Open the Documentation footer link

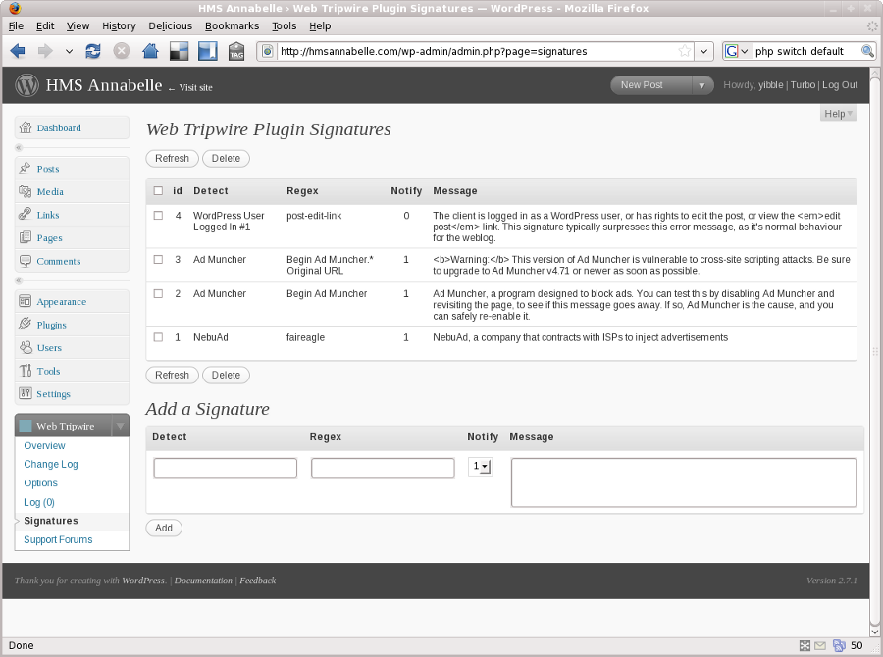point(203,581)
